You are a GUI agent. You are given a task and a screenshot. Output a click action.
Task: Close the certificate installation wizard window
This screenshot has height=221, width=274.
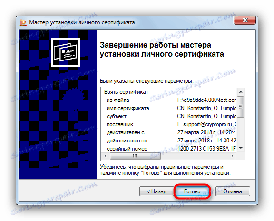point(245,20)
